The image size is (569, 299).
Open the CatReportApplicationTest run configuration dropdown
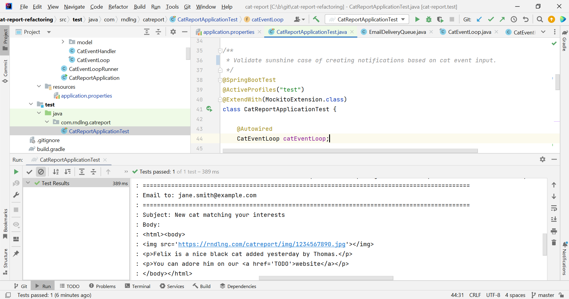coord(367,20)
